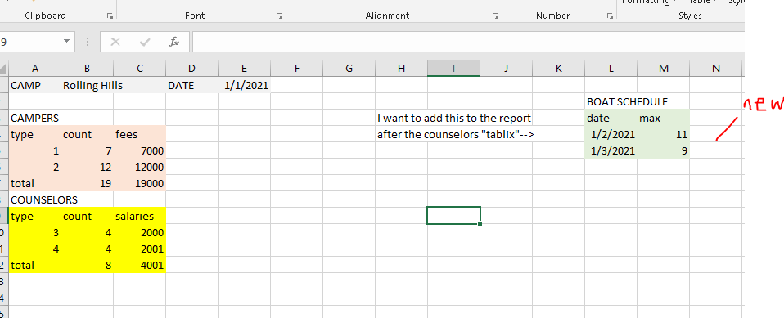Select column I header
784x318 pixels.
(x=453, y=69)
